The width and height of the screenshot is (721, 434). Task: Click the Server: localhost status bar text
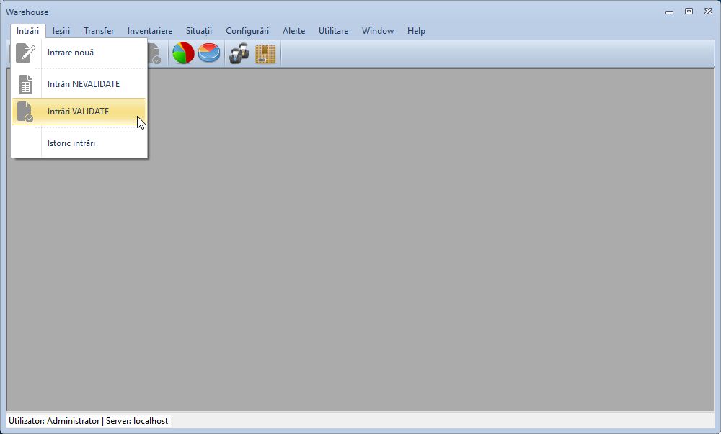(137, 420)
